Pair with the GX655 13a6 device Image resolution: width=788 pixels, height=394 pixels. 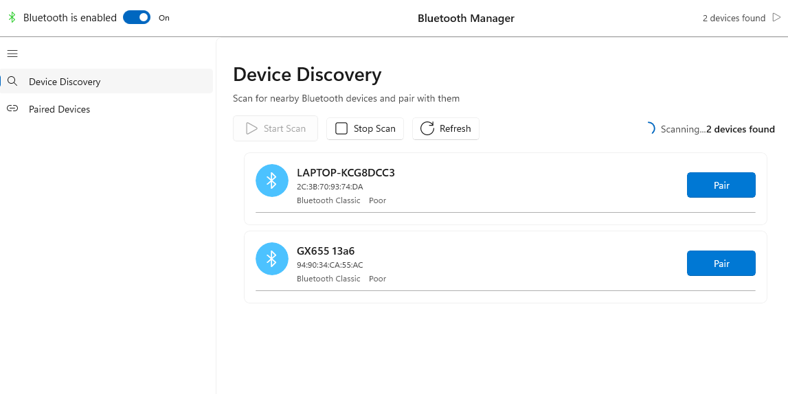click(x=721, y=264)
